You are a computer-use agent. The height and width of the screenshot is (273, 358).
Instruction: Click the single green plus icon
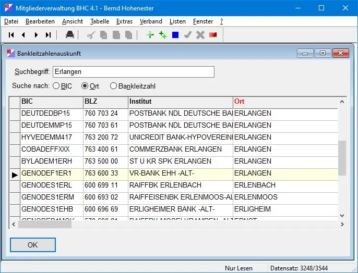(150, 35)
